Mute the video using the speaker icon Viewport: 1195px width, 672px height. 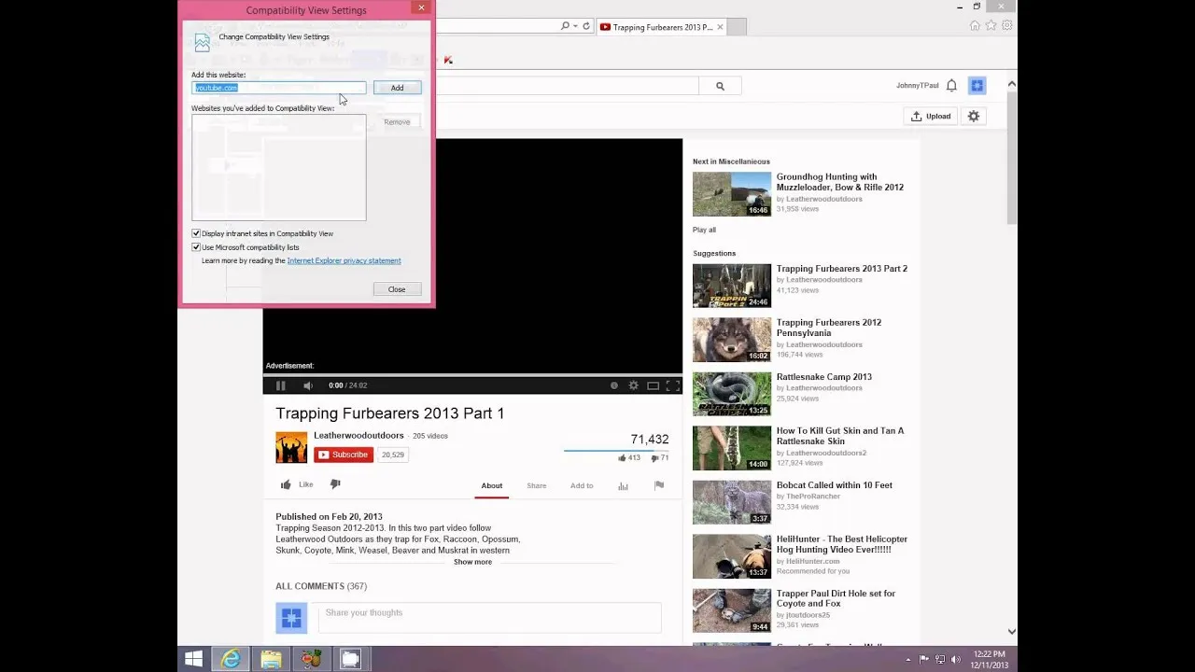(x=308, y=385)
